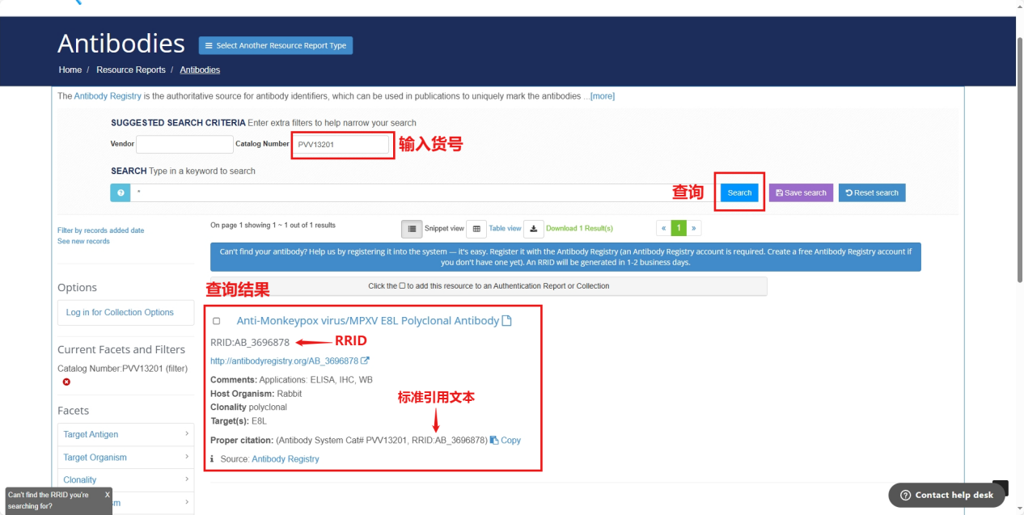Open the Contact help desk

(946, 496)
